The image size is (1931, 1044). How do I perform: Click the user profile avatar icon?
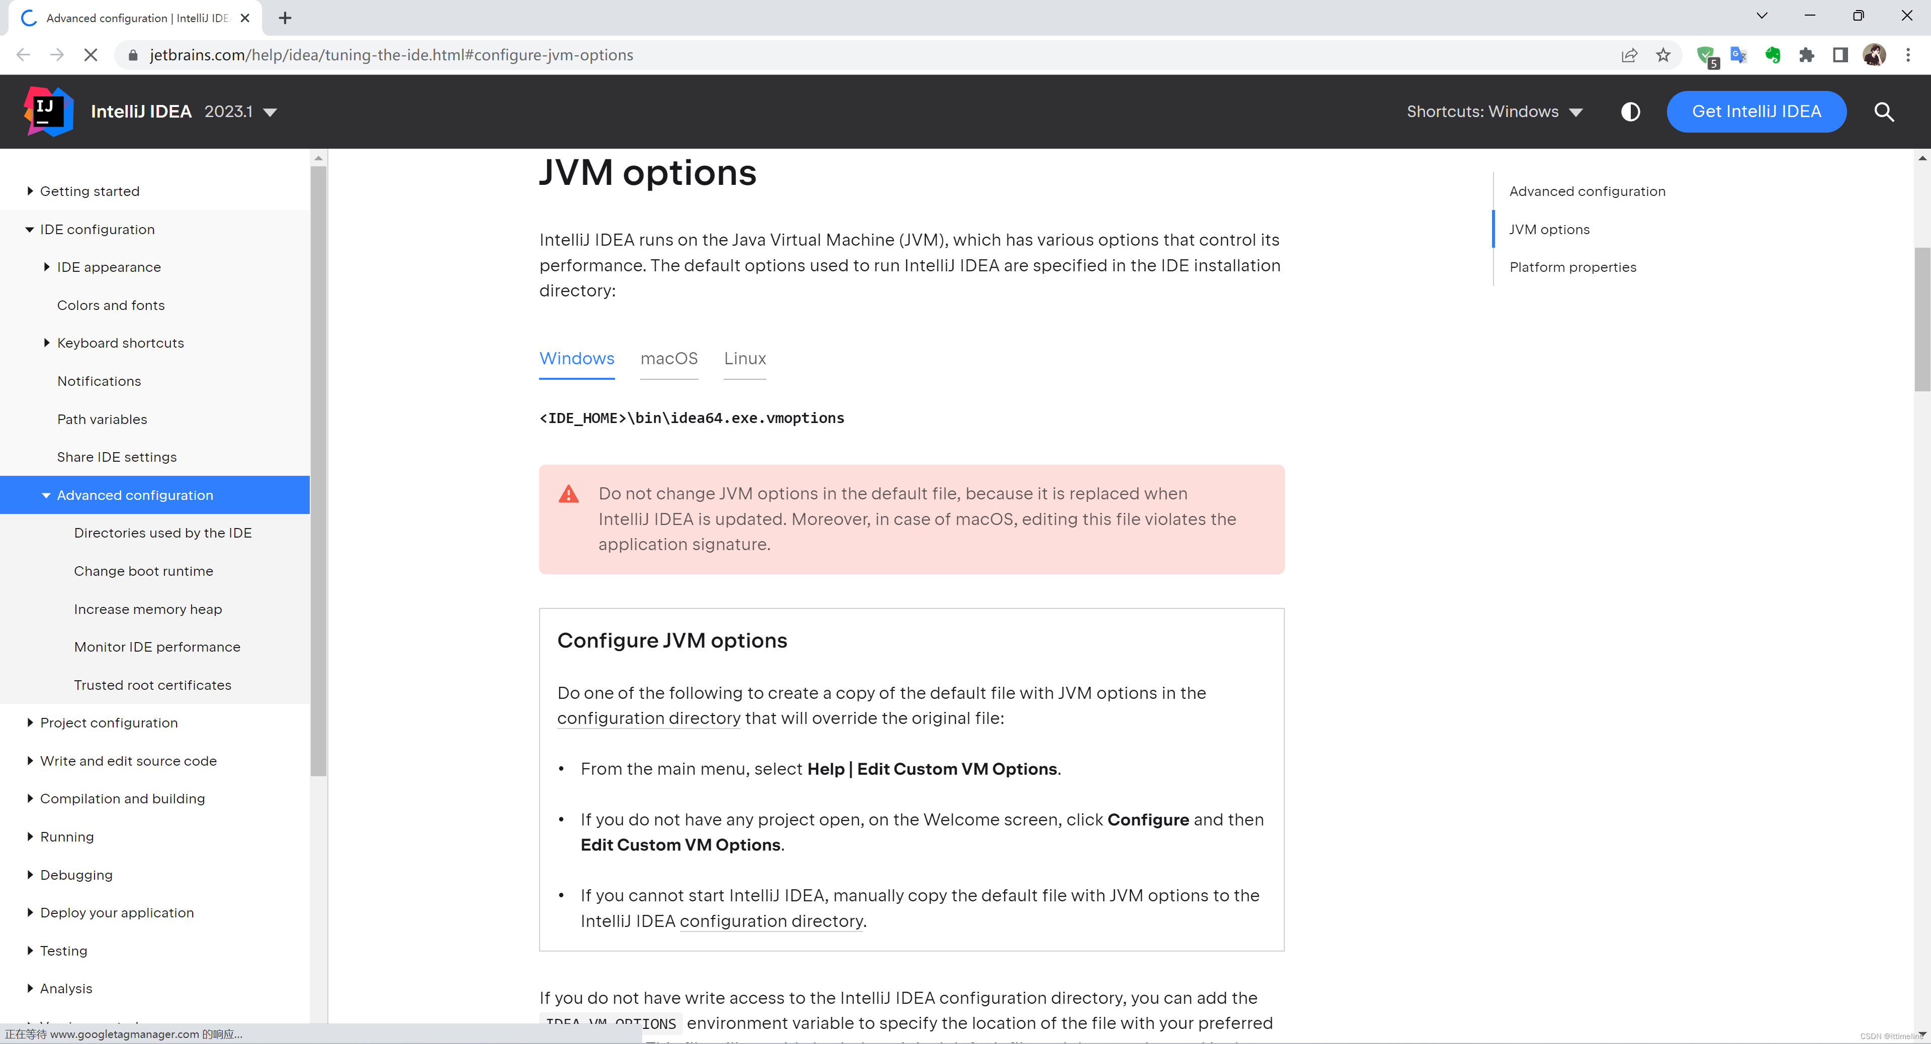pos(1874,54)
